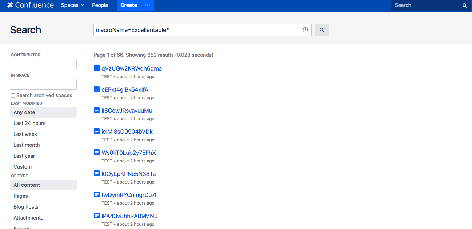Viewport: 472px width, 229px height.
Task: Select the Last month date filter
Action: pyautogui.click(x=27, y=145)
